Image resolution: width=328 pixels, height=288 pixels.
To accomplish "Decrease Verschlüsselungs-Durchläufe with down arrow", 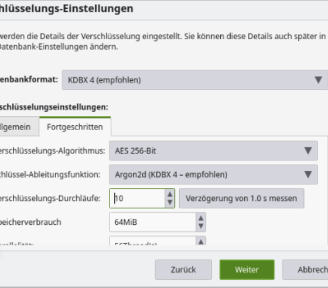I will pyautogui.click(x=170, y=203).
